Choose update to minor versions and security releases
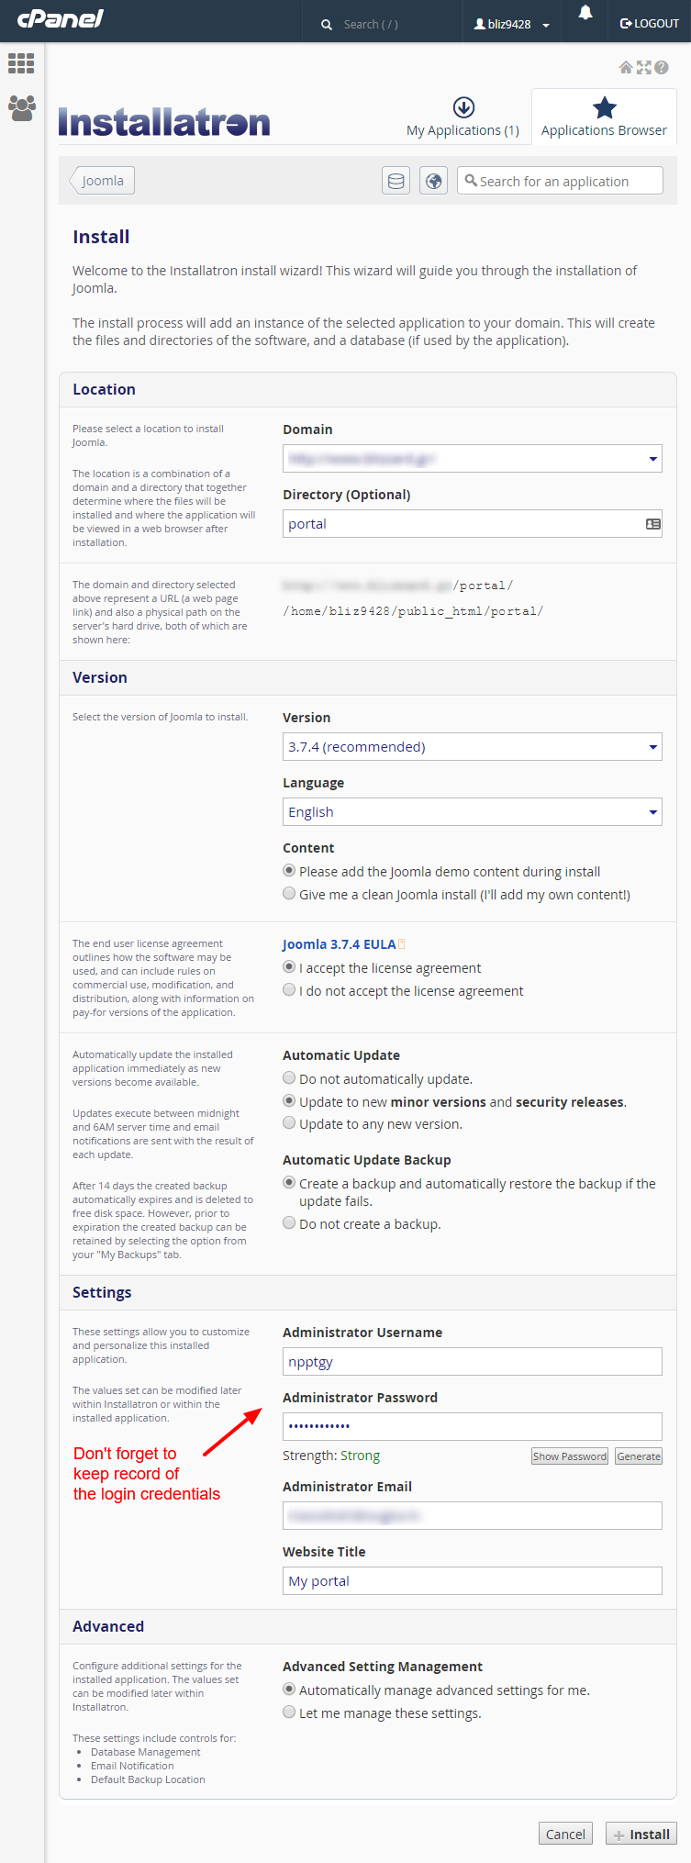691x1863 pixels. 289,1101
